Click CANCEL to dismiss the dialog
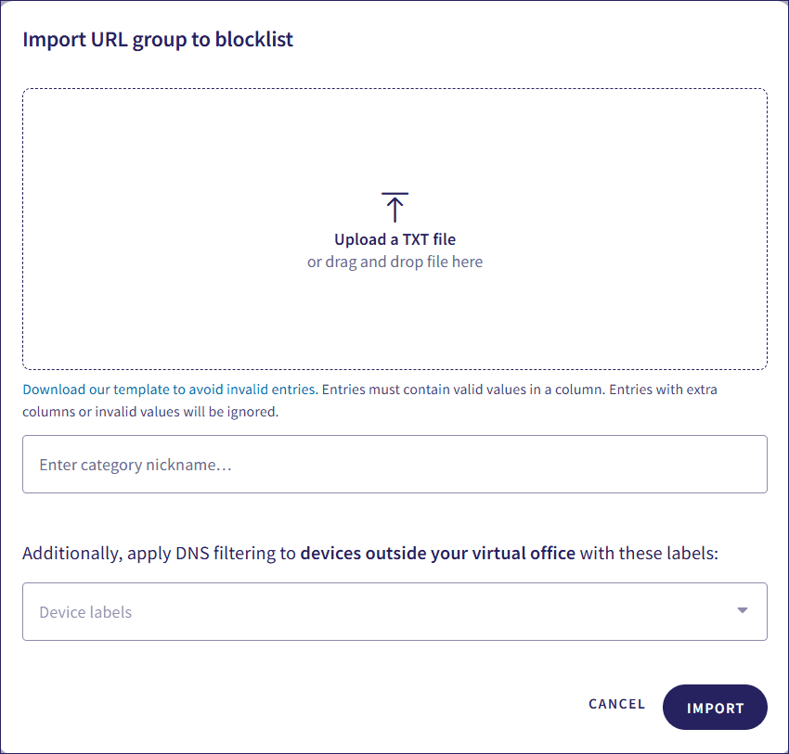 point(616,704)
